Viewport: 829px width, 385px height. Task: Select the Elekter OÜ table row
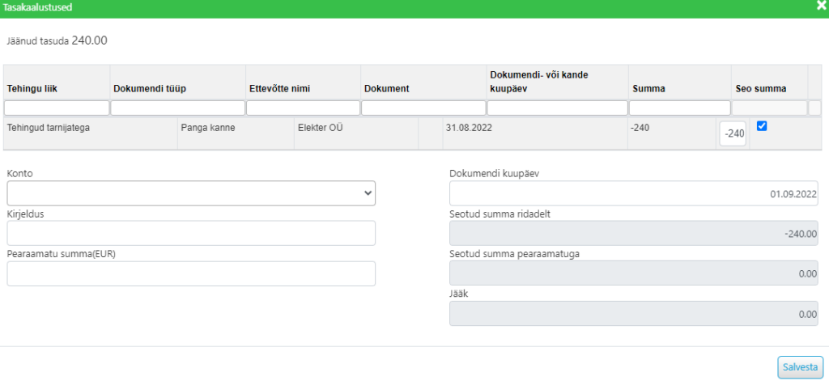[x=414, y=133]
